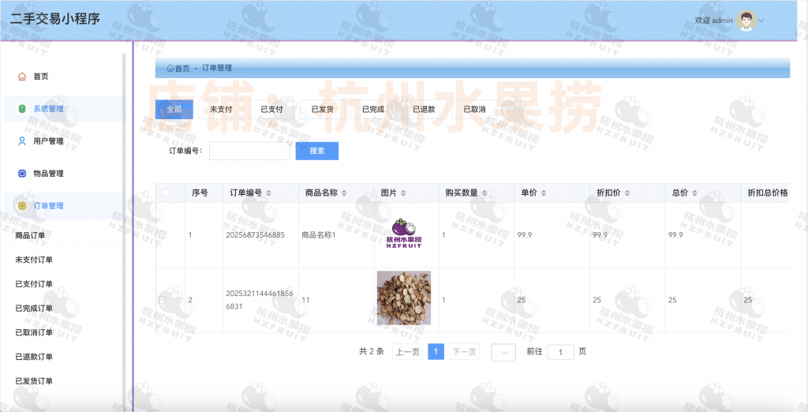
Task: Select the 未支付 tab
Action: click(x=221, y=110)
